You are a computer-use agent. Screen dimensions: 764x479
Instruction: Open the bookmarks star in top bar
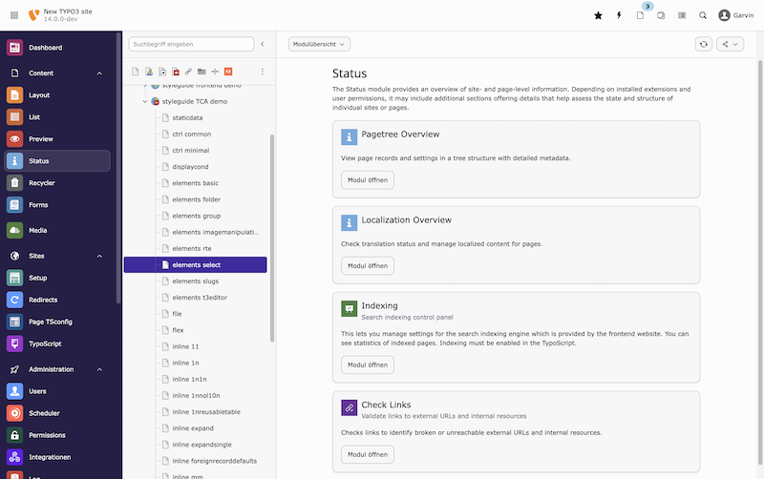click(598, 15)
